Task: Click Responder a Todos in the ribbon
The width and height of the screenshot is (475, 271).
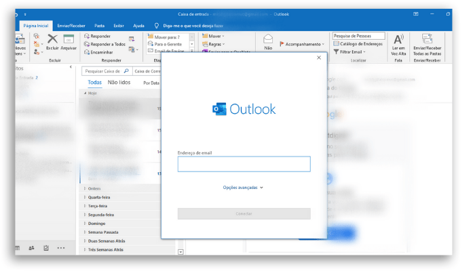Action: click(104, 44)
